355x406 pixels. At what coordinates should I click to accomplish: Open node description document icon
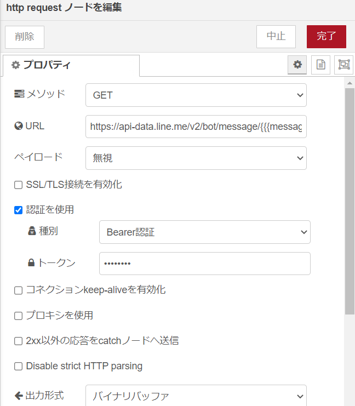[x=320, y=65]
